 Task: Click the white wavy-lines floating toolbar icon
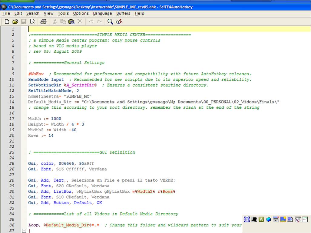305,219
